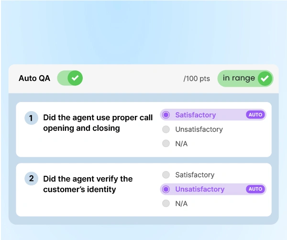Click the AUTO badge beside Satisfactory in question 1
The image size is (287, 240).
pos(255,115)
